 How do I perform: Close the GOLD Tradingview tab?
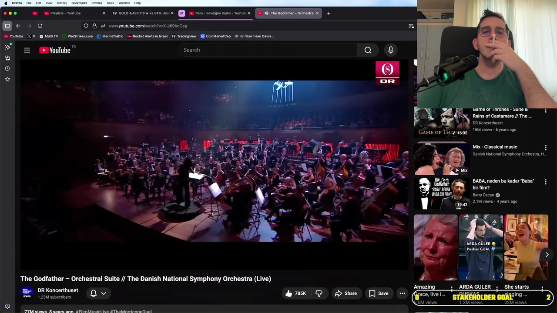tap(172, 13)
